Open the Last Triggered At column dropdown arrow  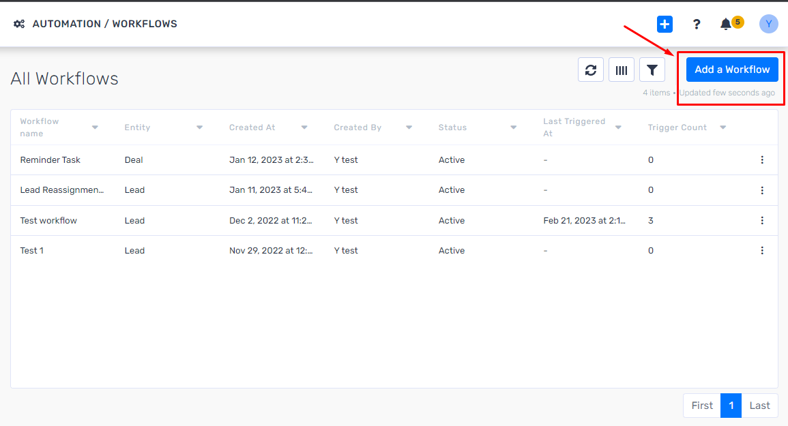(x=618, y=127)
